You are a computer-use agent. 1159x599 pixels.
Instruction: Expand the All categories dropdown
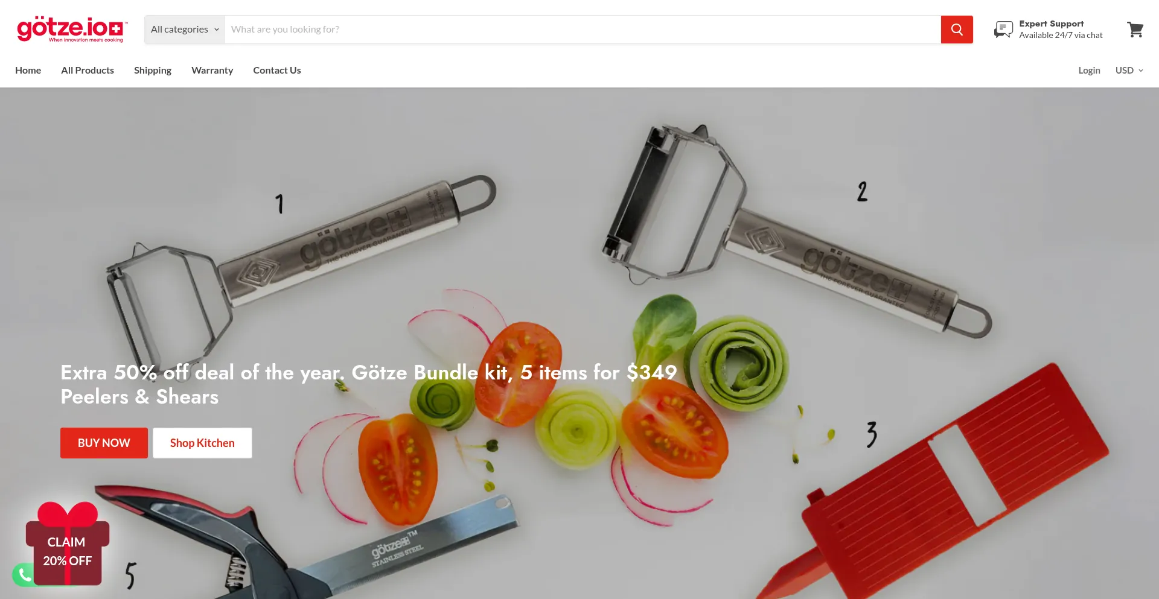tap(185, 30)
